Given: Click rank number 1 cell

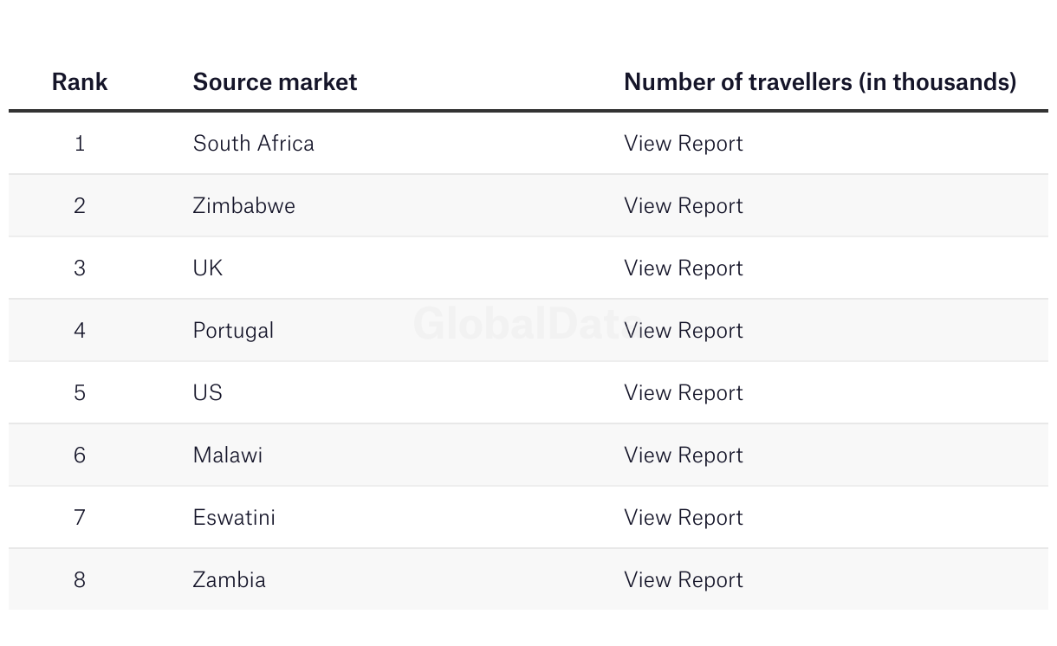Looking at the screenshot, I should (80, 144).
